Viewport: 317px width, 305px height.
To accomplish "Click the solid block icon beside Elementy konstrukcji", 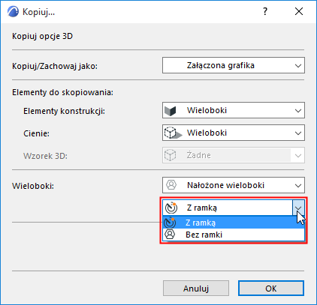I will 171,111.
